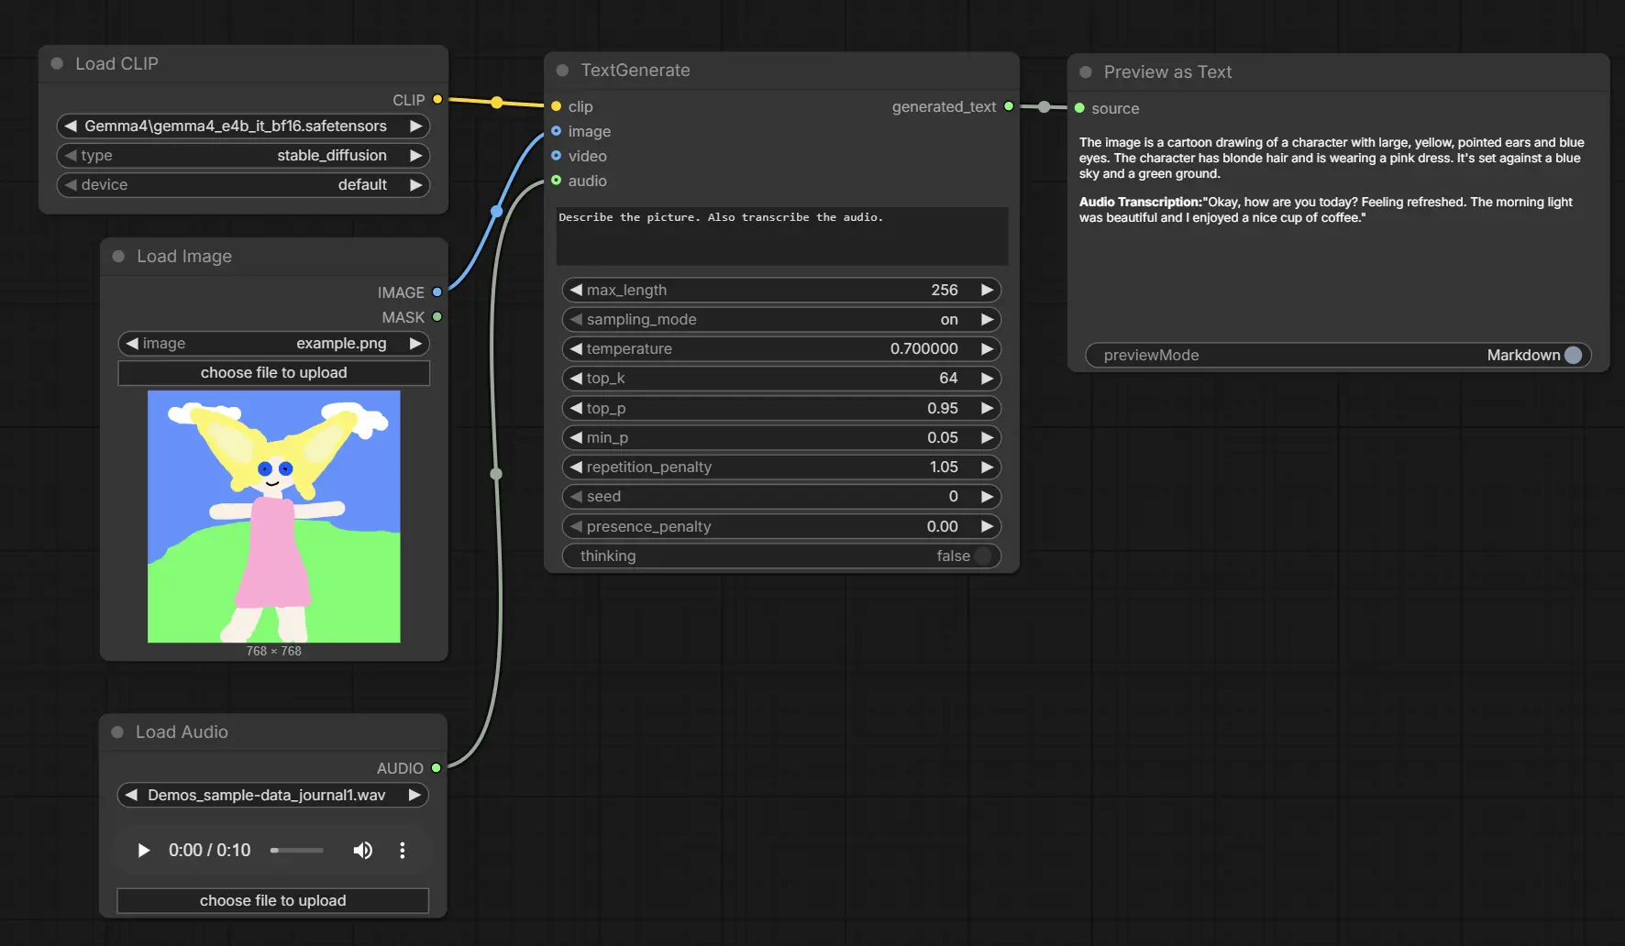Decrease temperature with left arrow
The width and height of the screenshot is (1625, 946).
click(x=576, y=348)
